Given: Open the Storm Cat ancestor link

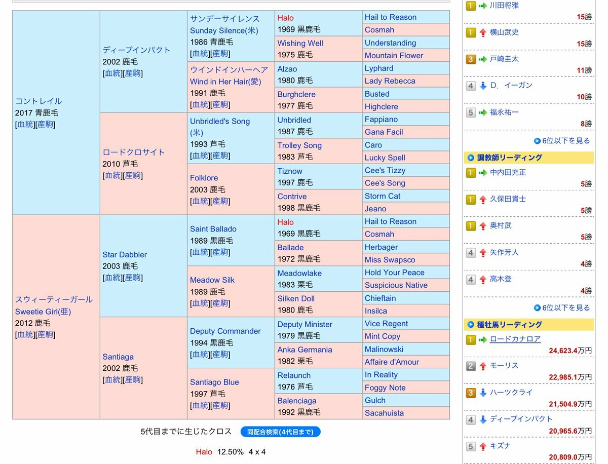Looking at the screenshot, I should (383, 196).
